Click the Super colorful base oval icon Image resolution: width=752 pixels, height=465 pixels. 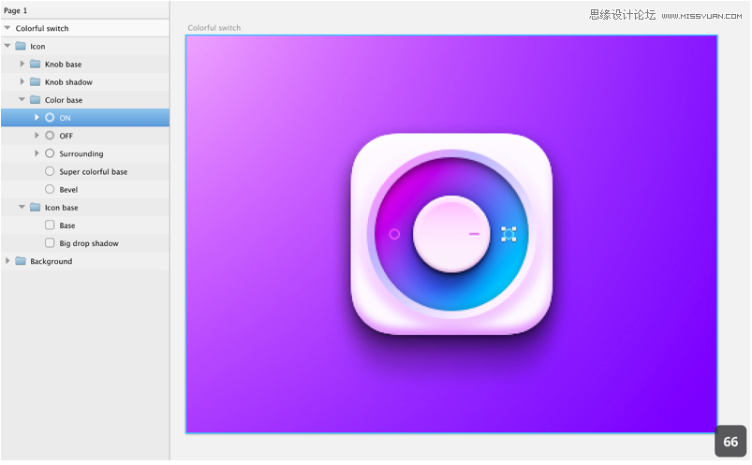tap(50, 171)
